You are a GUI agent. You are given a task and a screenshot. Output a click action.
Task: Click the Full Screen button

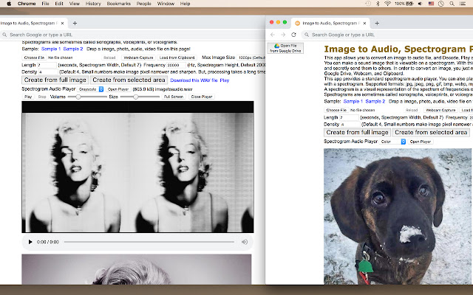pyautogui.click(x=174, y=97)
